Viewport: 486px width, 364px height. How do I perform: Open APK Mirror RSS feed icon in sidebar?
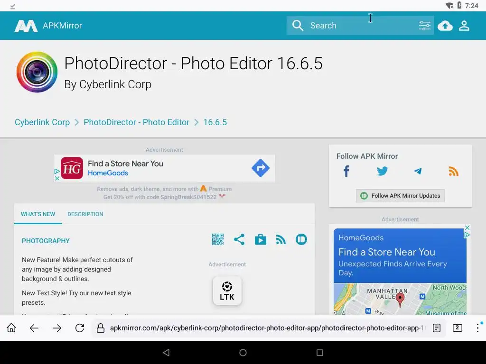453,171
